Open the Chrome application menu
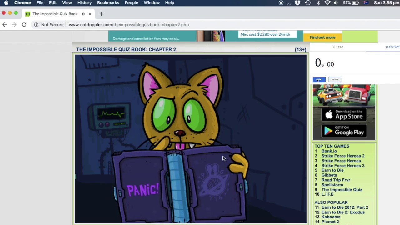The height and width of the screenshot is (225, 400). (x=22, y=3)
